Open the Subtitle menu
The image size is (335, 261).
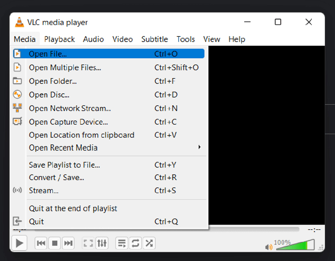(155, 39)
